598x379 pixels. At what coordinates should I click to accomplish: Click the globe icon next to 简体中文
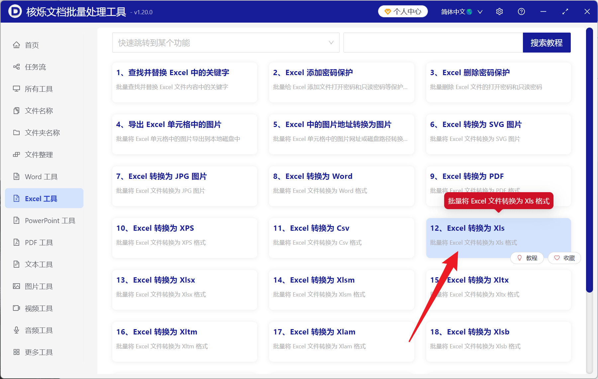[469, 12]
